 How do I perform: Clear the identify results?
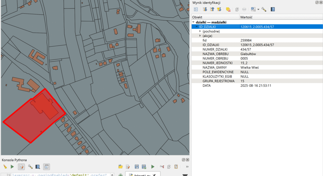228,9
